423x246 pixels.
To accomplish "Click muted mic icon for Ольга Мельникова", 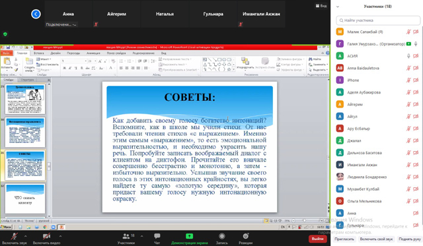I will click(408, 200).
